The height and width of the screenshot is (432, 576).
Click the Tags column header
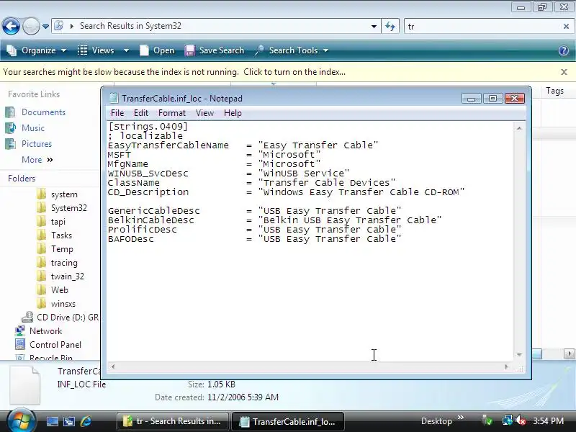coord(554,91)
